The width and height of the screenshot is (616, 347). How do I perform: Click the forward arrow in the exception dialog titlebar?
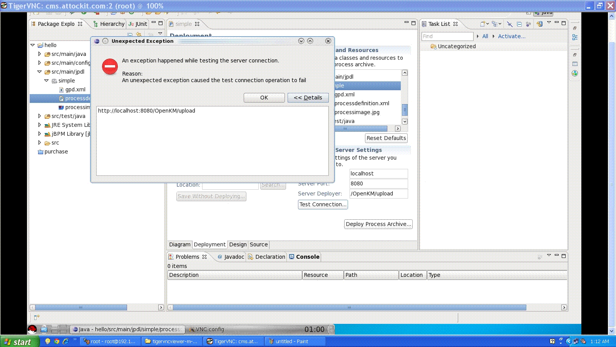tap(310, 41)
